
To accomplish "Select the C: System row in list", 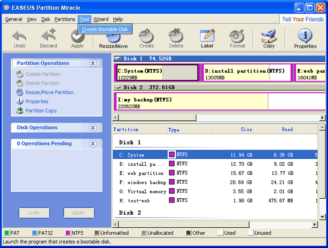I will click(215, 155).
